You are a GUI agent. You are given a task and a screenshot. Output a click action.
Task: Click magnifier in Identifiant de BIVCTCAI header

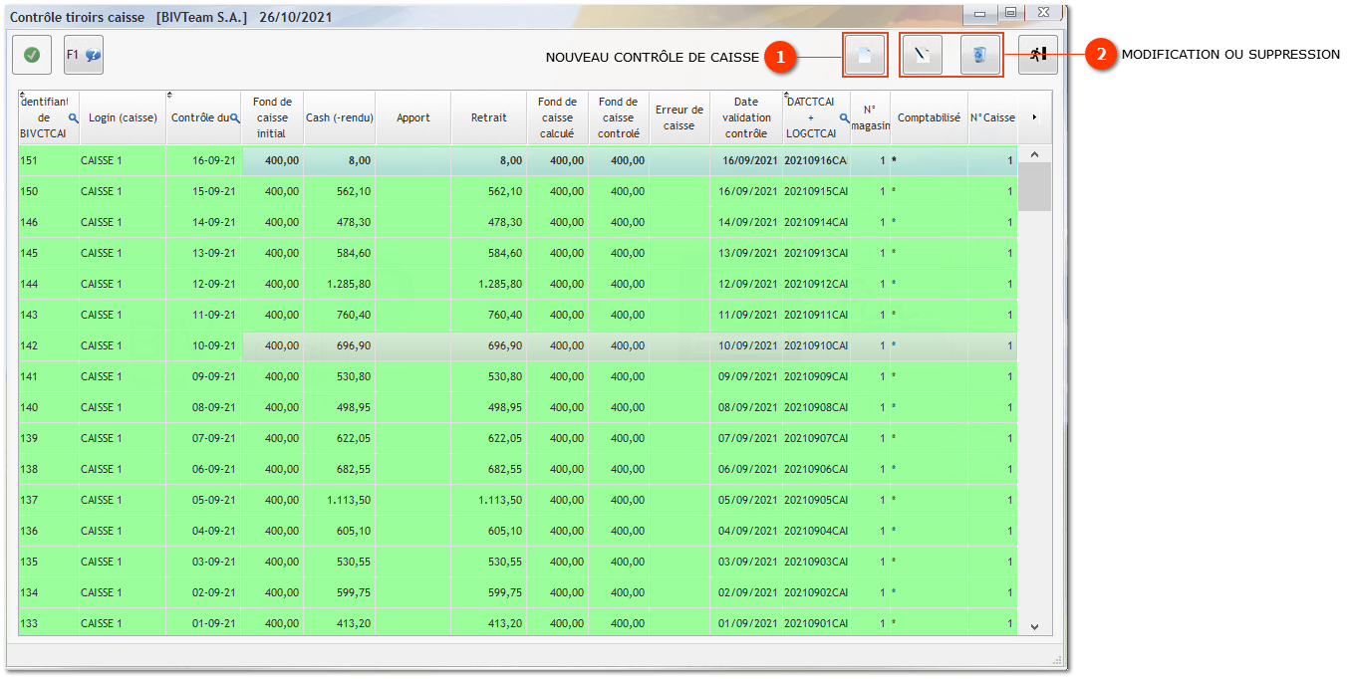73,117
